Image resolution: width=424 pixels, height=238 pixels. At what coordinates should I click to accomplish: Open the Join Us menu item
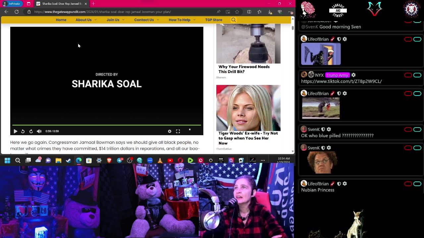point(113,20)
